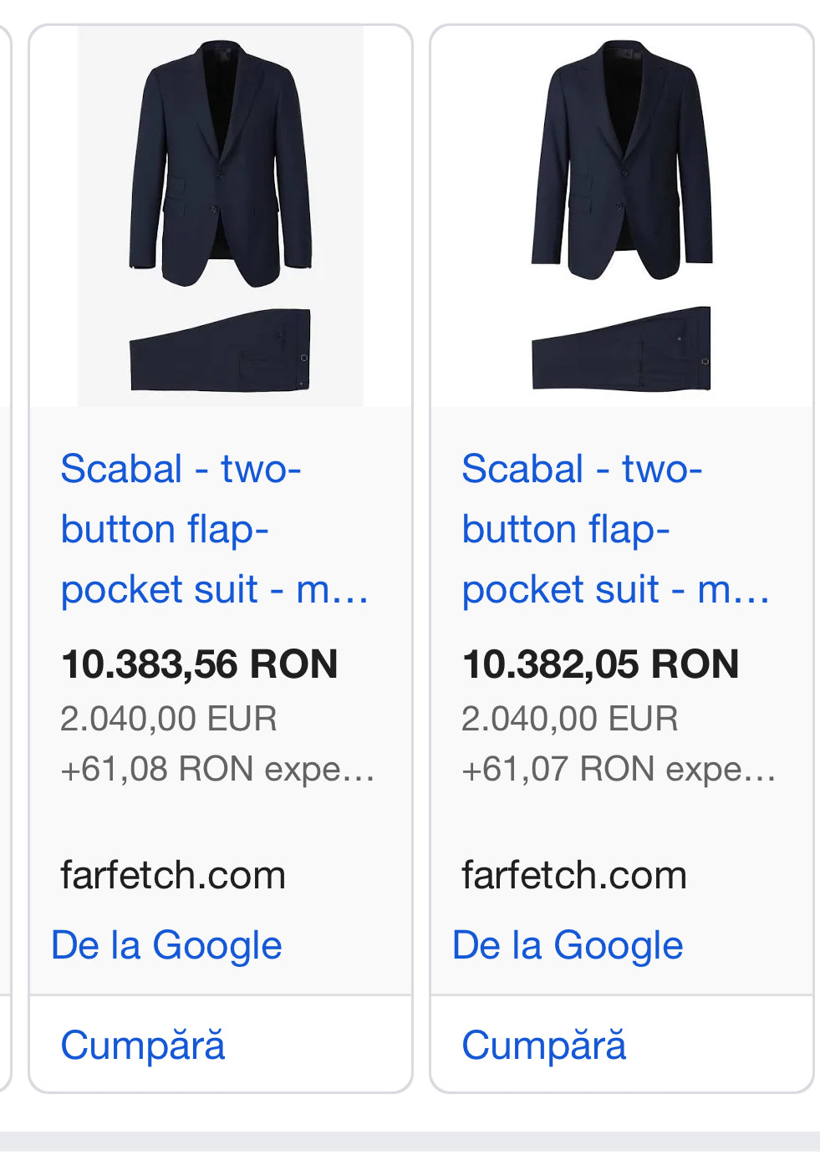Open the Scabal suit title link priced 10.383,56 RON
820x1160 pixels.
point(214,529)
